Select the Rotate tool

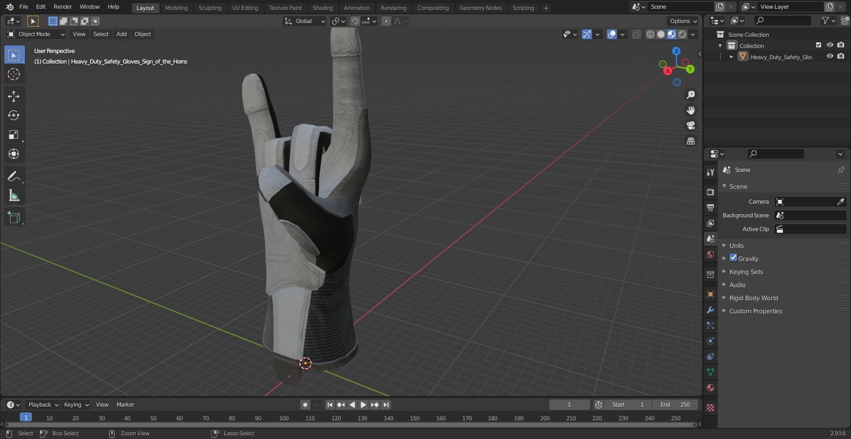point(14,115)
